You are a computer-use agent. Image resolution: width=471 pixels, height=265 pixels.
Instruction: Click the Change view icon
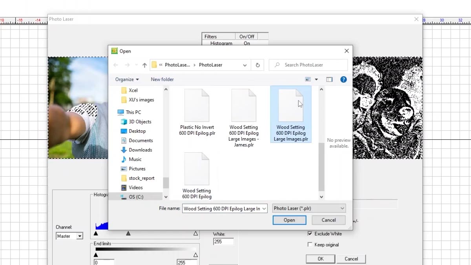point(308,79)
